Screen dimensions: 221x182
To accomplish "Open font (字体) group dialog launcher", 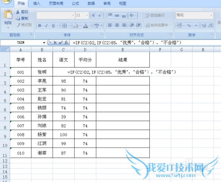I will (102, 34).
